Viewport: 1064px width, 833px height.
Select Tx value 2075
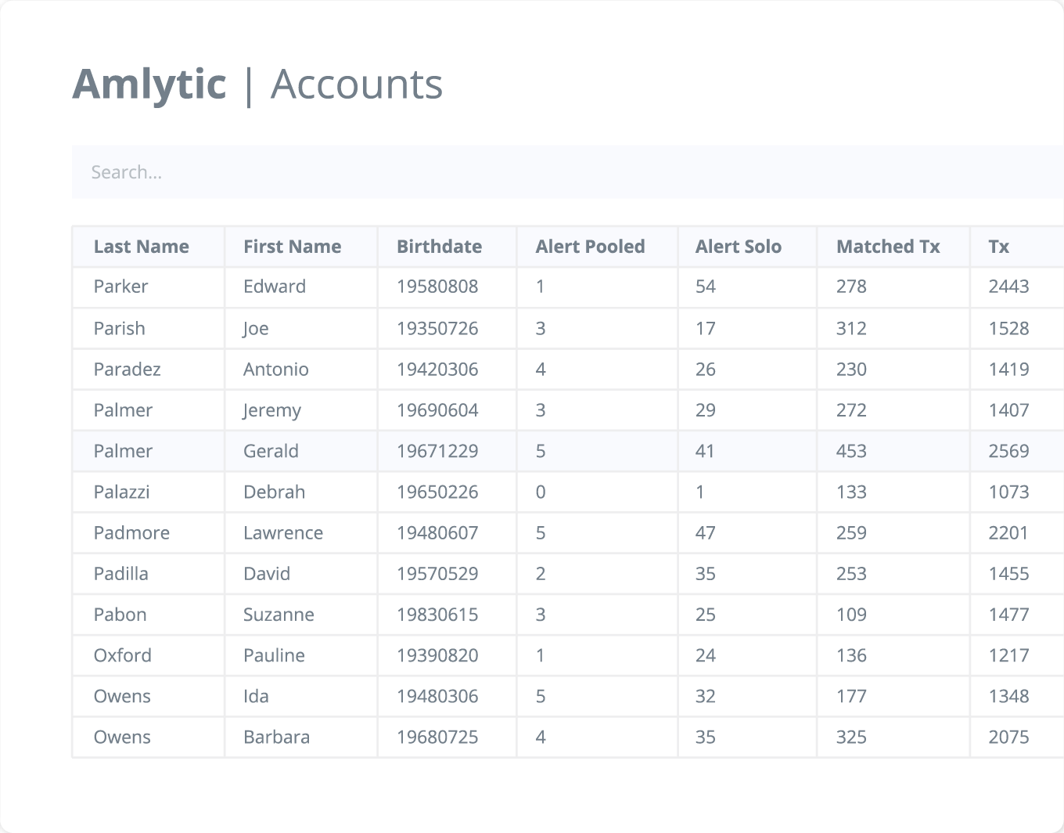coord(1008,737)
